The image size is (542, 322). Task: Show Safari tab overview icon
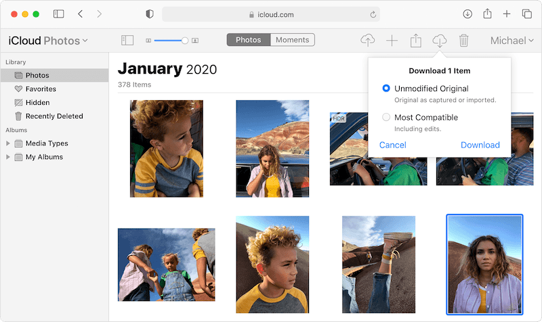point(526,14)
